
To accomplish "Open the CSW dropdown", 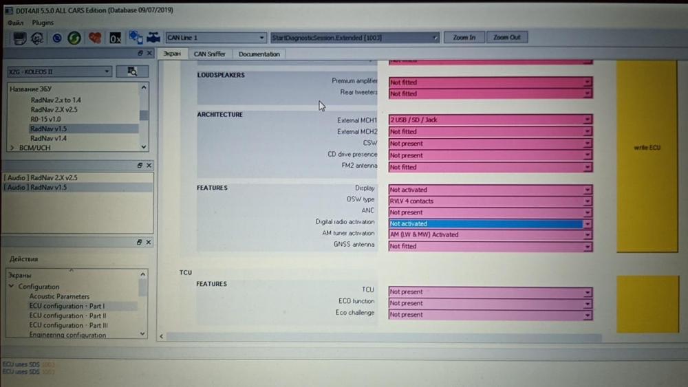I will pyautogui.click(x=491, y=143).
